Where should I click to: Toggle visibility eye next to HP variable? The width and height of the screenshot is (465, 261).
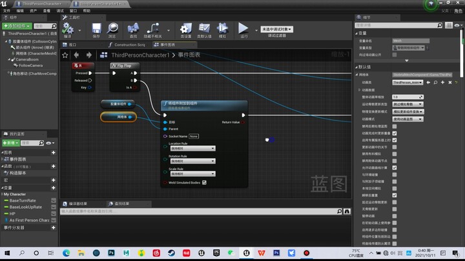coord(54,213)
